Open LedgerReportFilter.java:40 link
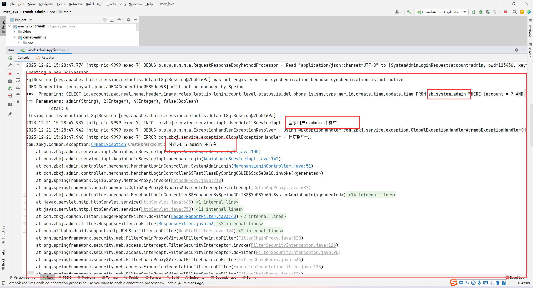Viewport: 533px width, 288px height. pyautogui.click(x=203, y=217)
